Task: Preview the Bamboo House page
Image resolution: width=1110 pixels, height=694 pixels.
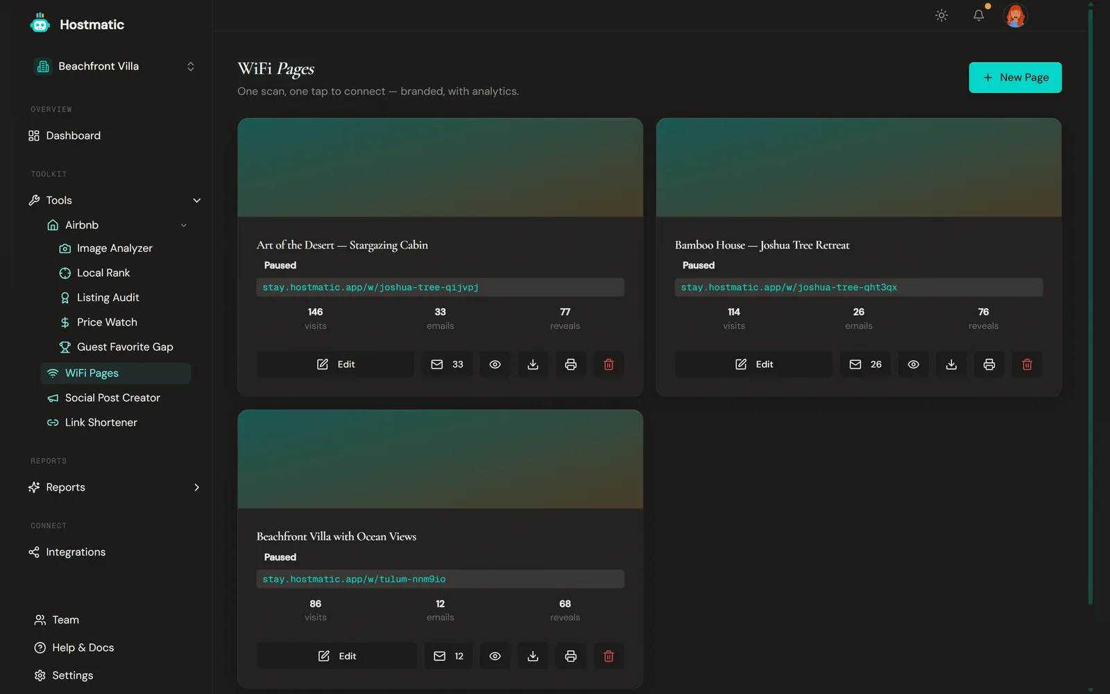Action: (913, 364)
